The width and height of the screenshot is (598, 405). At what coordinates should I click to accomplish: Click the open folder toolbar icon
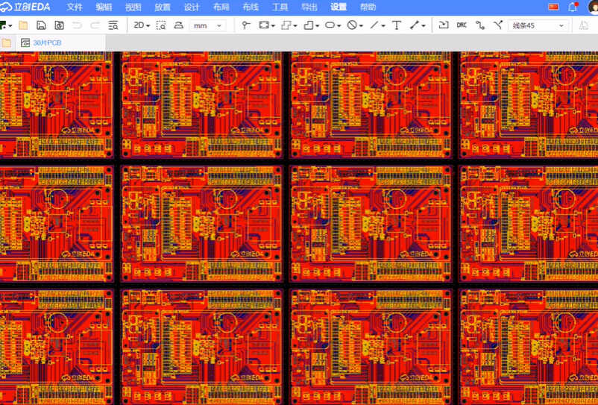pyautogui.click(x=23, y=25)
